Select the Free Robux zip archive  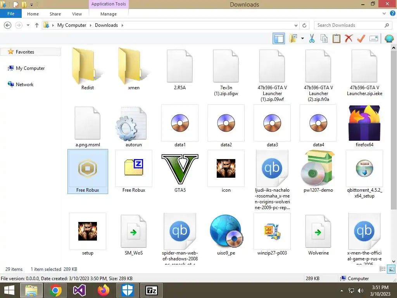(134, 172)
